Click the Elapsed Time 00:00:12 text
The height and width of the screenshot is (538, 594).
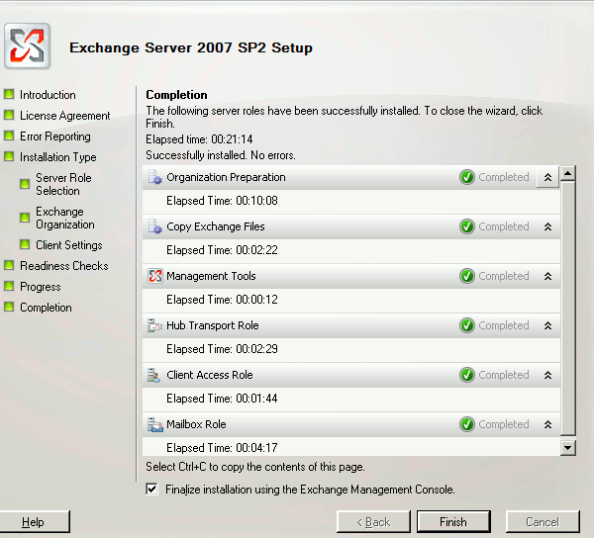point(222,300)
